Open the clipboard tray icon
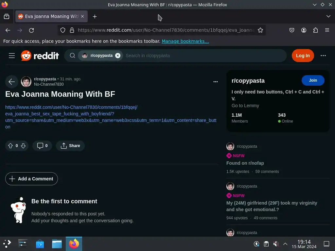This screenshot has width=335, height=251. (x=266, y=244)
